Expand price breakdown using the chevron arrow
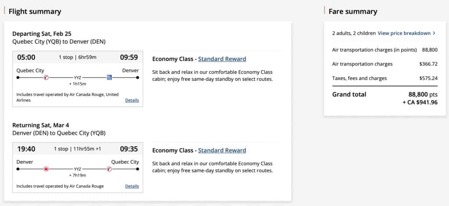Viewport: 449px width, 206px height. 434,33
